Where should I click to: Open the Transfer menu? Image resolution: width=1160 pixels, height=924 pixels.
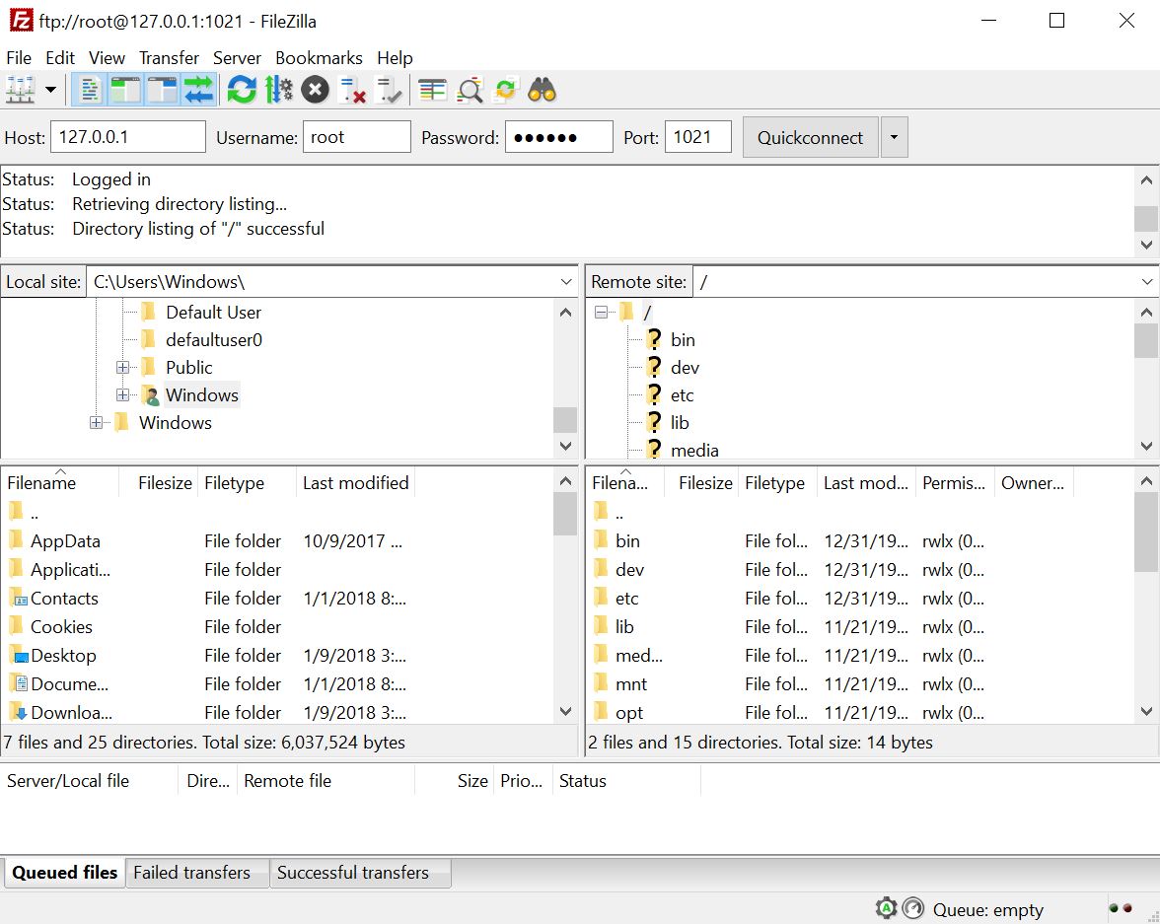[x=169, y=58]
